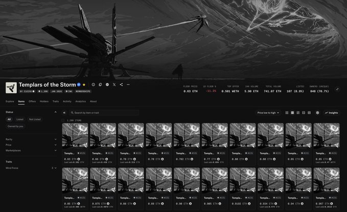347x212 pixels.
Task: Click the floor price value 0.63 ETH
Action: click(x=191, y=91)
